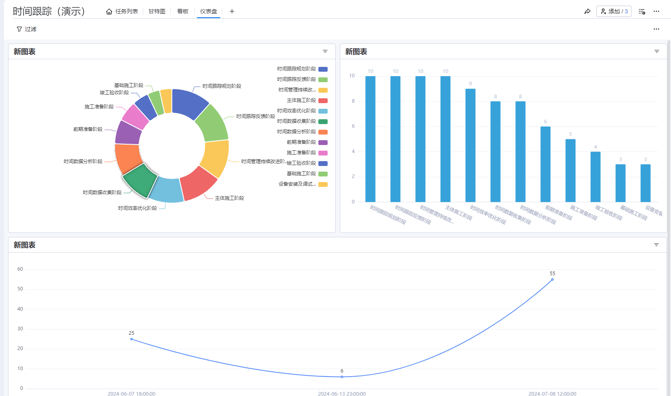Click the 过滤 filter button
671x396 pixels.
[27, 29]
